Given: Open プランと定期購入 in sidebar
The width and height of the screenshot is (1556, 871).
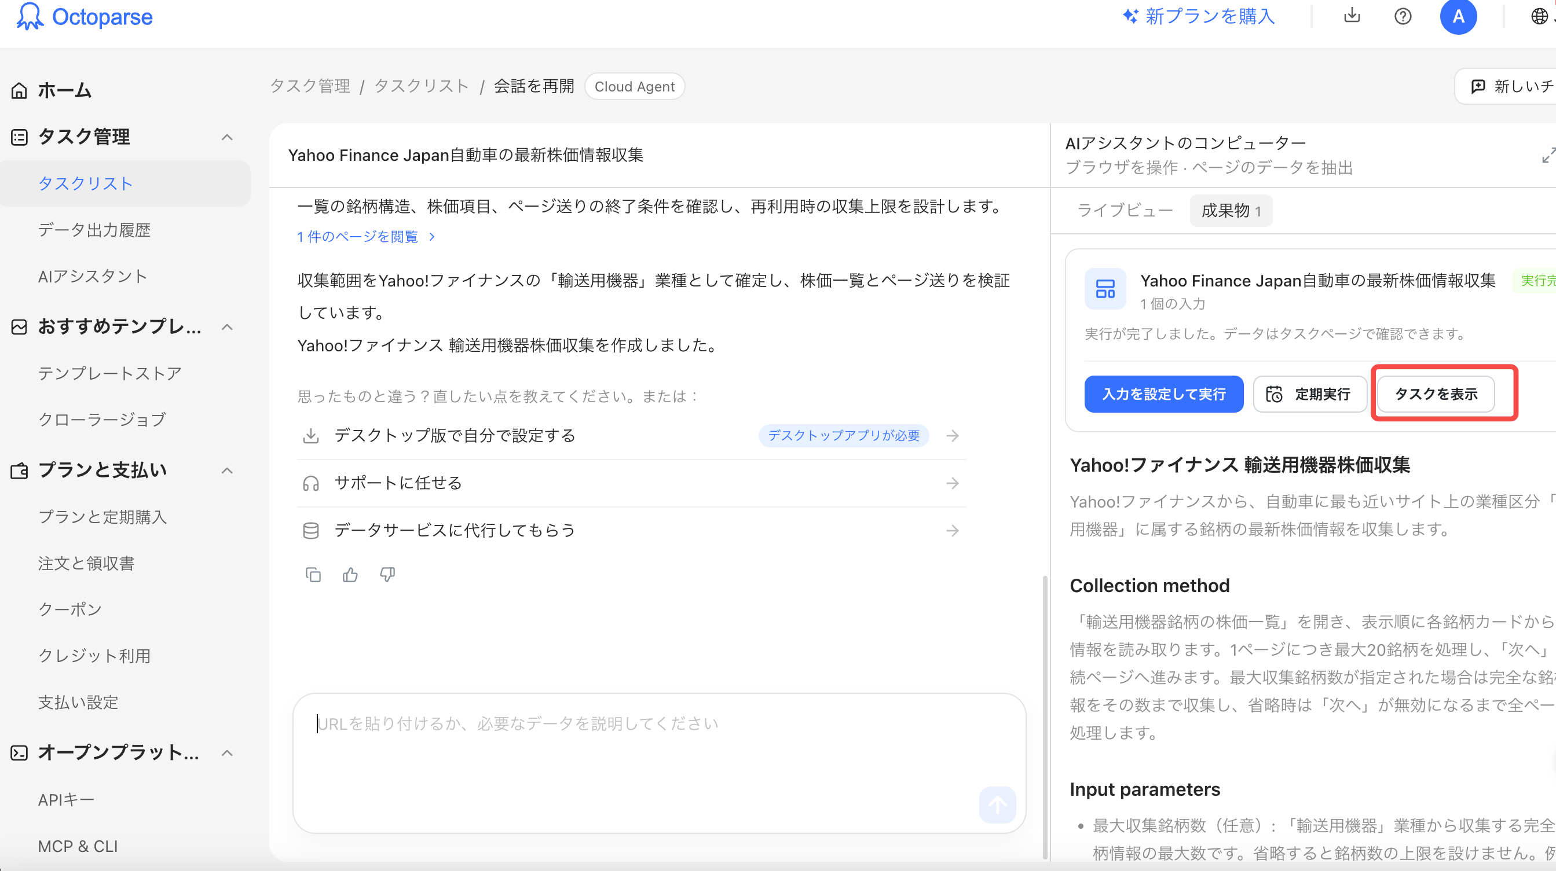Looking at the screenshot, I should coord(102,517).
